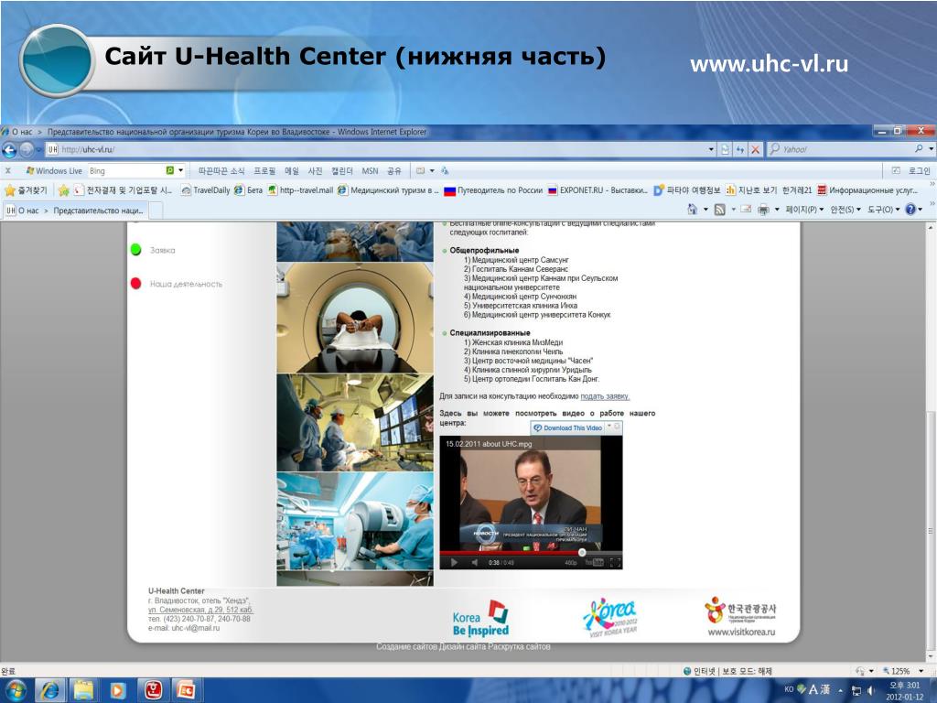Click the blue Help question mark icon
The height and width of the screenshot is (703, 937).
click(910, 210)
